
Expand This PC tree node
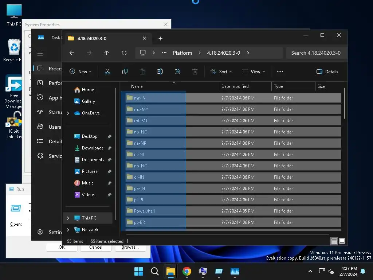tap(68, 218)
